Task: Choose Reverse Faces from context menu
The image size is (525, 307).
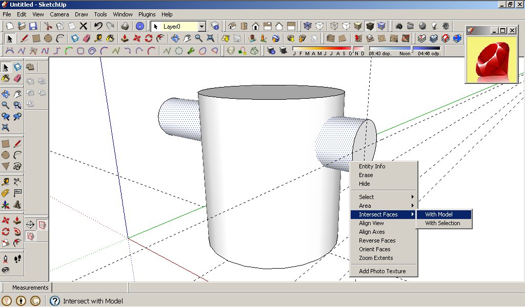Action: coord(377,240)
